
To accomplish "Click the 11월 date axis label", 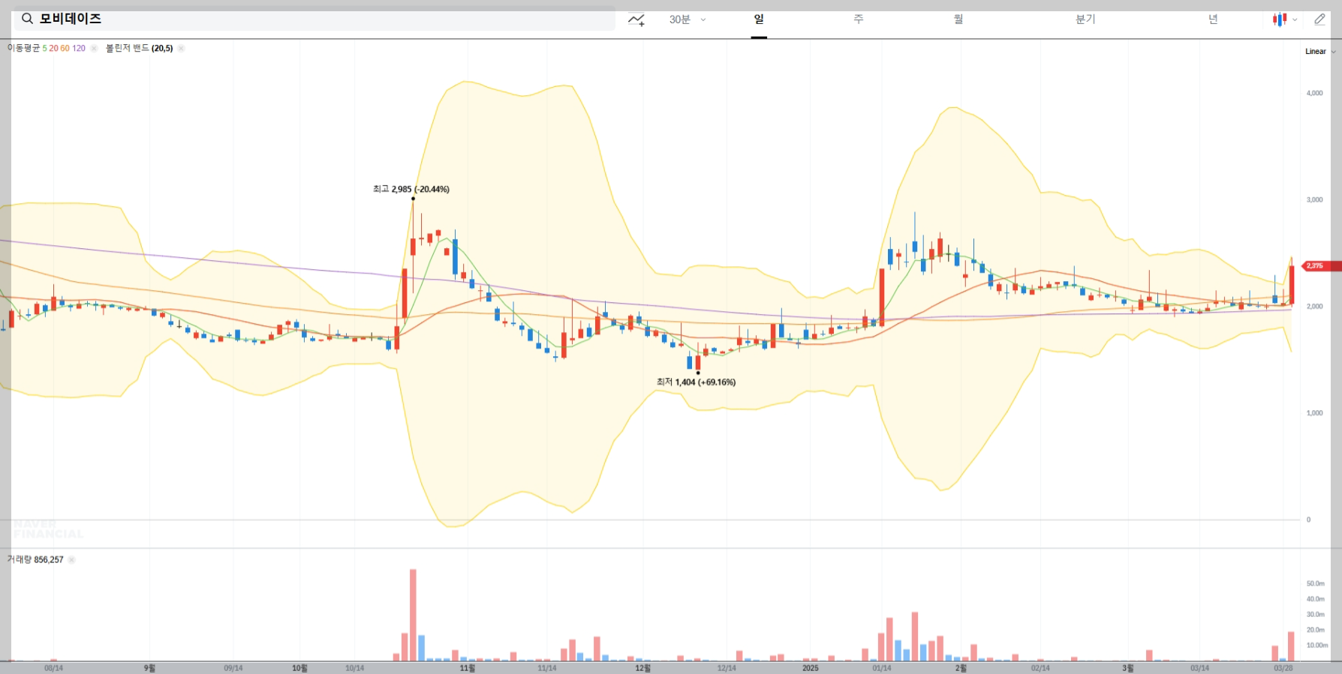I will [467, 668].
